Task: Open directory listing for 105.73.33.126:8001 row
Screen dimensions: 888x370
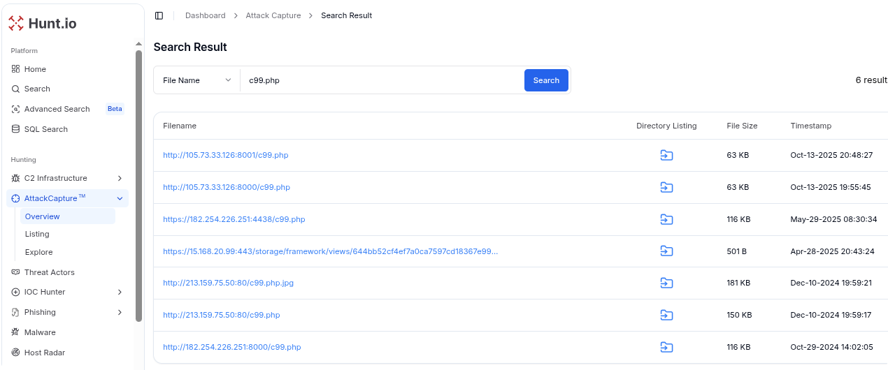Action: coord(666,155)
